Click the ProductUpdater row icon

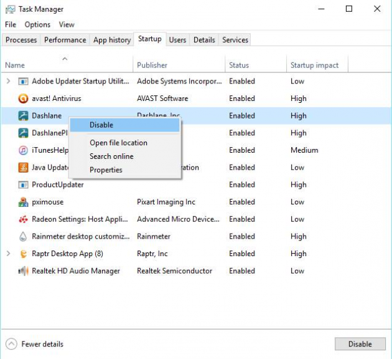pos(23,184)
